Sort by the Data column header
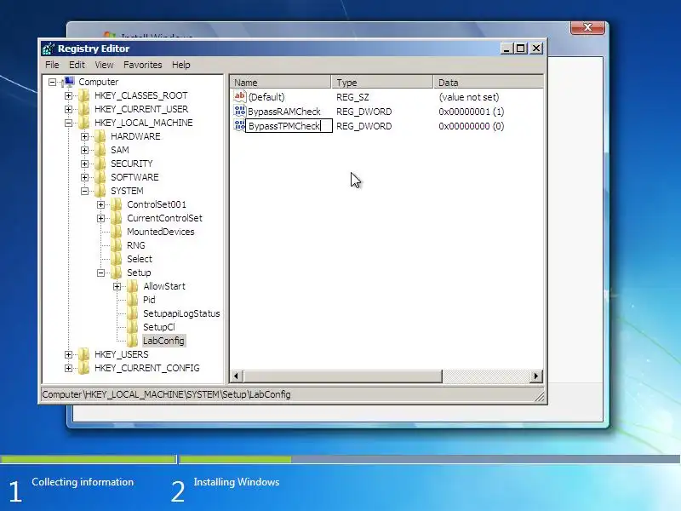Screen dimensions: 681x511 tap(488, 82)
